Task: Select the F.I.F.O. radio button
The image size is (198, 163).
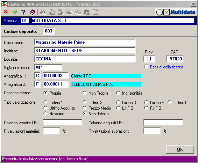Action: [x=146, y=108]
